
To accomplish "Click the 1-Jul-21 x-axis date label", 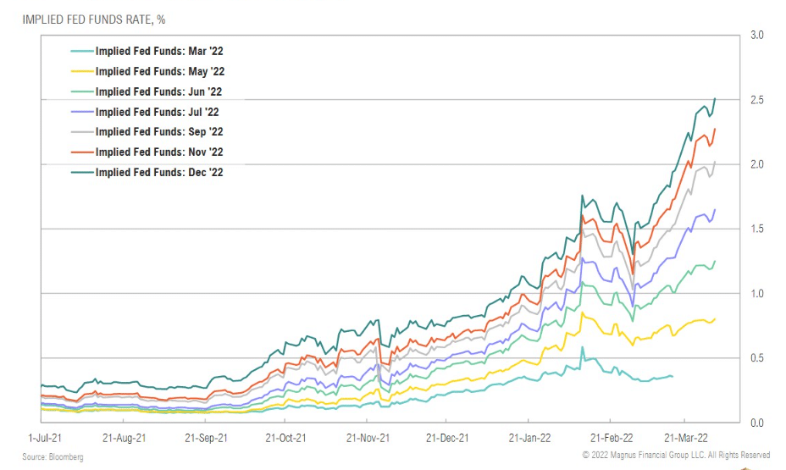I will pos(45,438).
